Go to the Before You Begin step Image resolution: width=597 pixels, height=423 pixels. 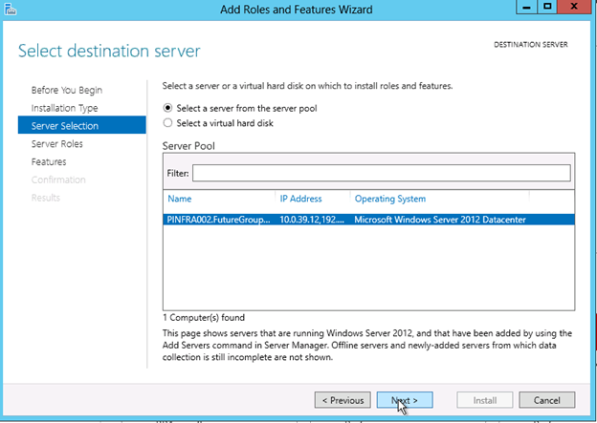point(66,90)
